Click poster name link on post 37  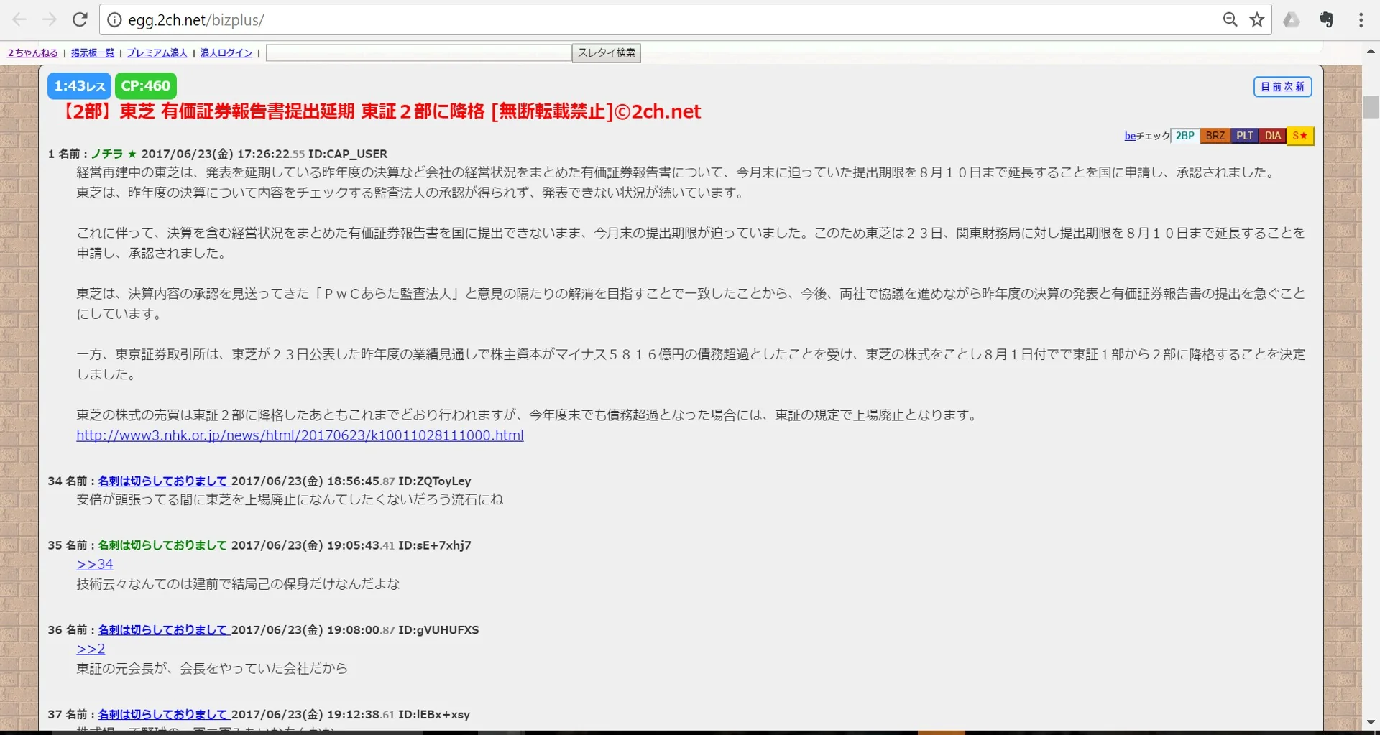click(163, 715)
